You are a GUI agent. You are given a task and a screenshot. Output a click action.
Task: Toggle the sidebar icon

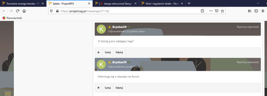tap(256, 11)
